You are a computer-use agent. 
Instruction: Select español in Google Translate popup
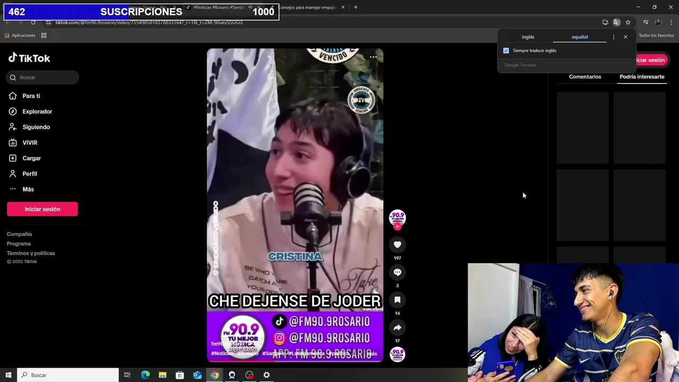tap(580, 37)
